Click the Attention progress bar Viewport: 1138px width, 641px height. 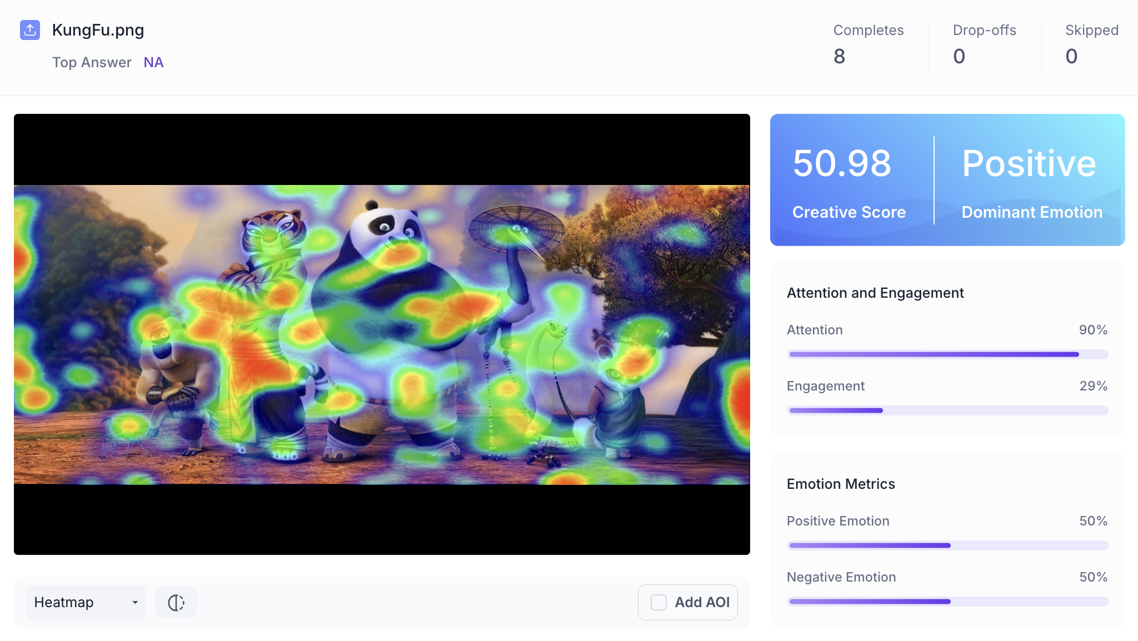(947, 354)
